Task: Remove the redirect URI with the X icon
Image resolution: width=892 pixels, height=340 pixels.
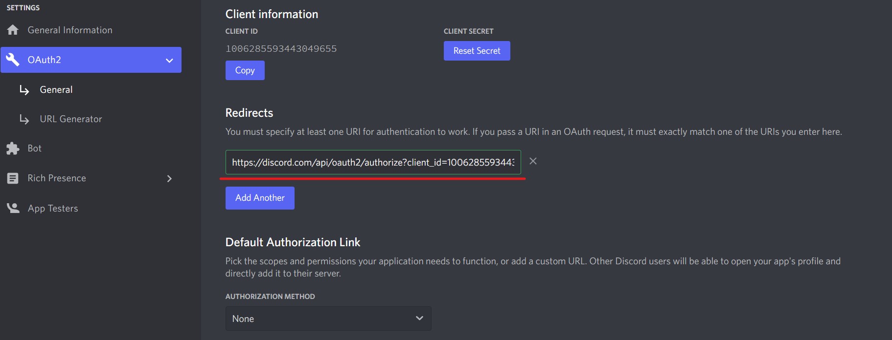Action: tap(533, 161)
